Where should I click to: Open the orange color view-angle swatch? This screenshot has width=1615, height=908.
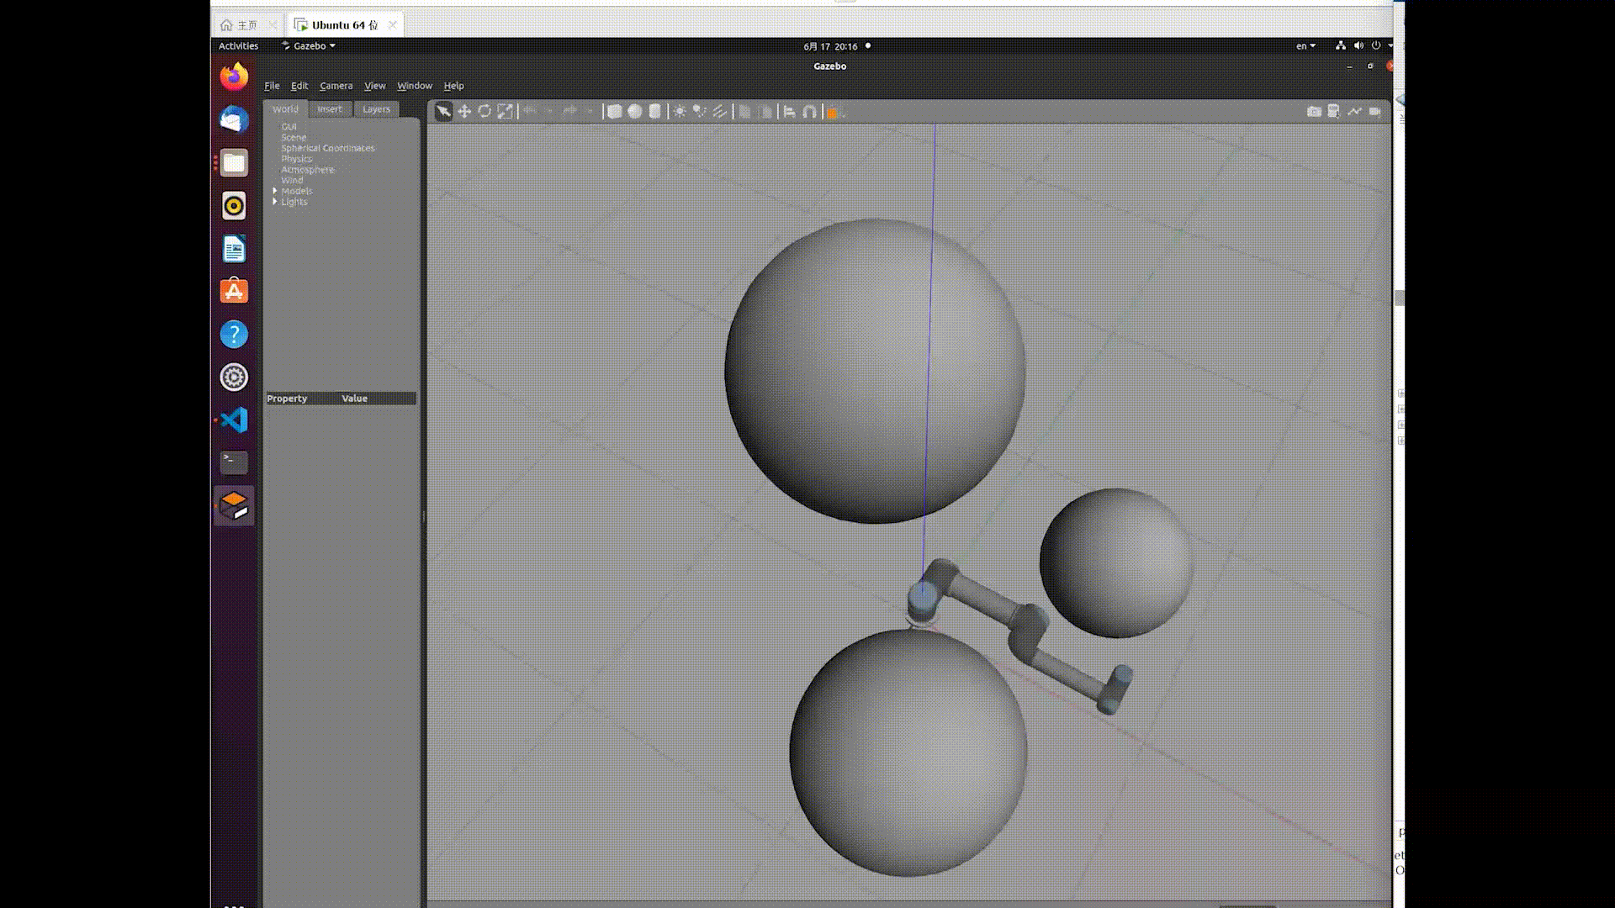coord(832,113)
